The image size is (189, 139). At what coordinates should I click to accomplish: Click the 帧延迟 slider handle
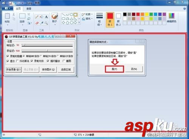pos(25,45)
